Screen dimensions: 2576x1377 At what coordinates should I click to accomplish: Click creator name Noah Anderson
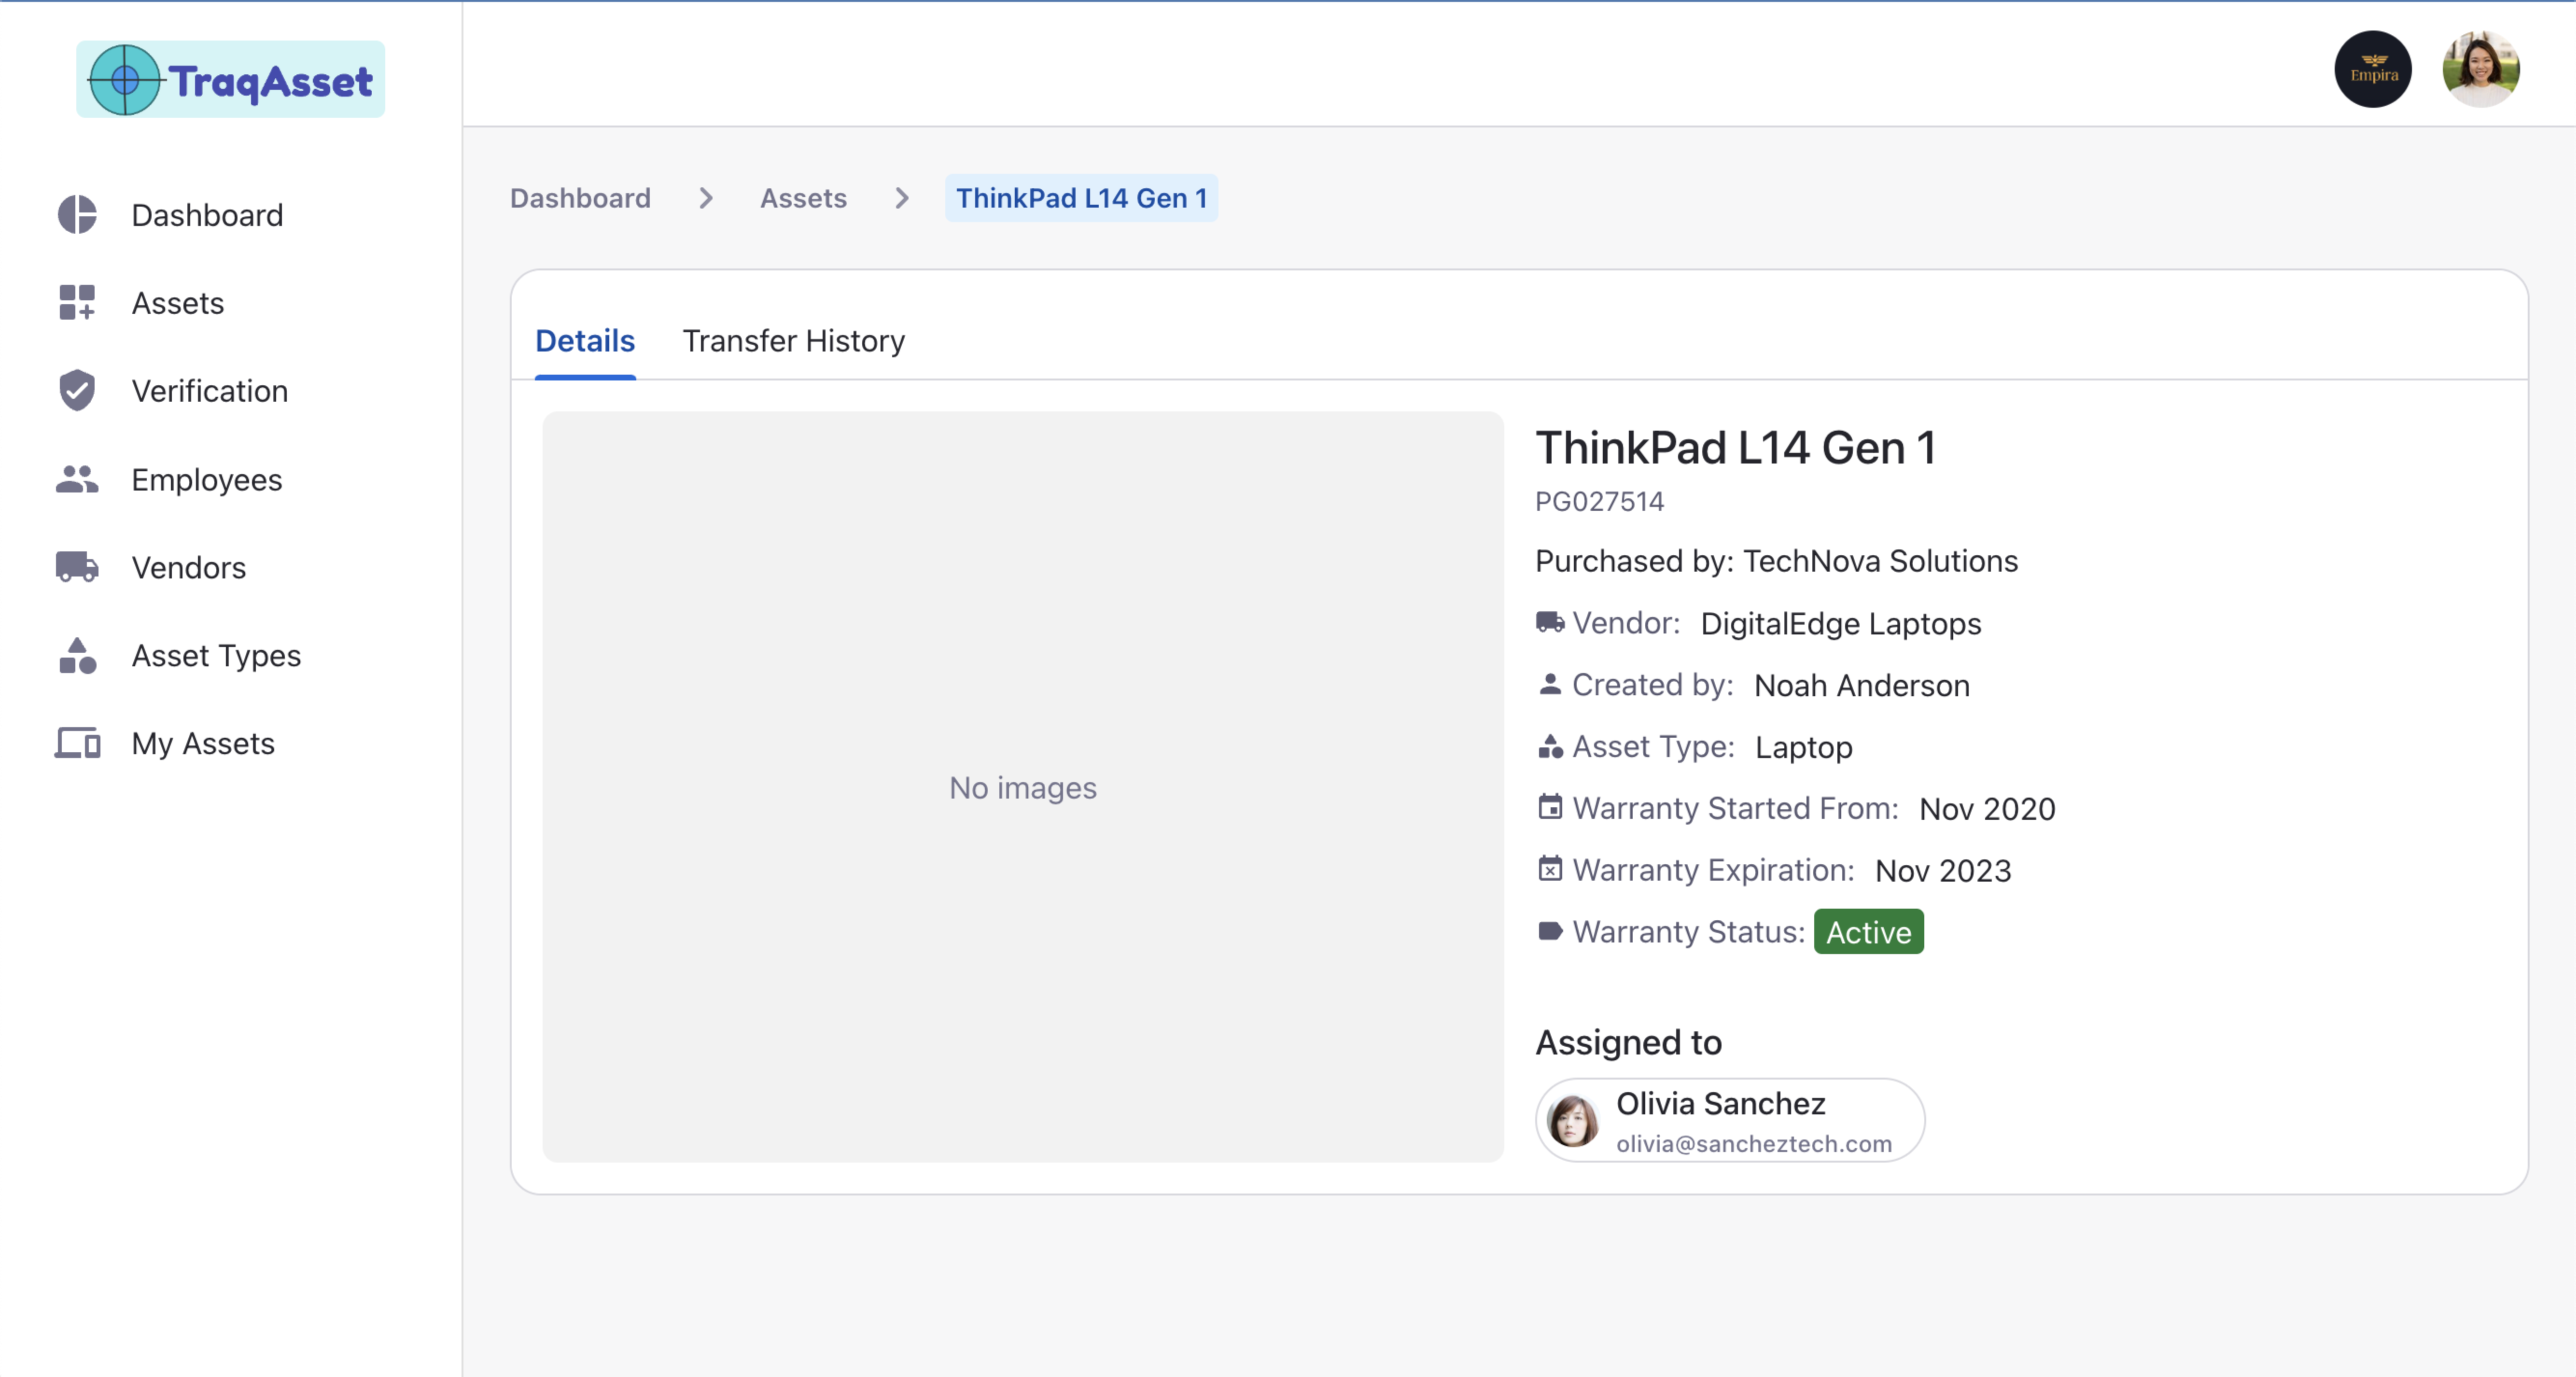coord(1862,685)
